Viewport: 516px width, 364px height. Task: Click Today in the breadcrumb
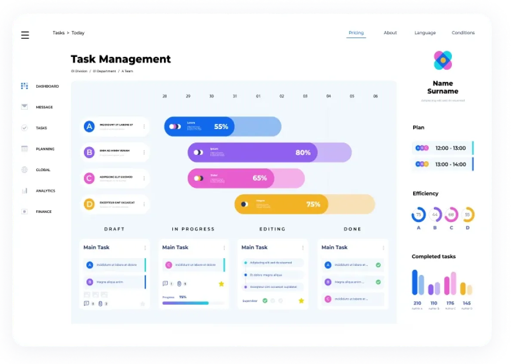coord(78,33)
